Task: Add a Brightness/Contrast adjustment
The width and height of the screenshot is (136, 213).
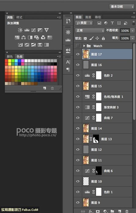Action: pyautogui.click(x=20, y=30)
